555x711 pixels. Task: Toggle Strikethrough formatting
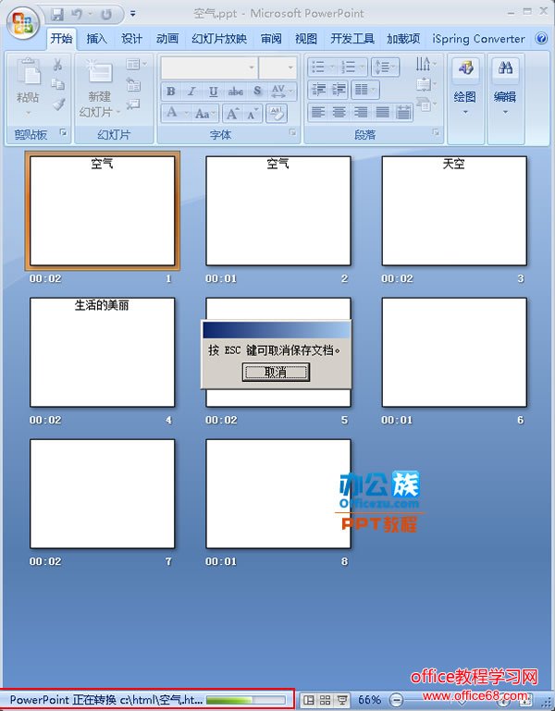235,92
